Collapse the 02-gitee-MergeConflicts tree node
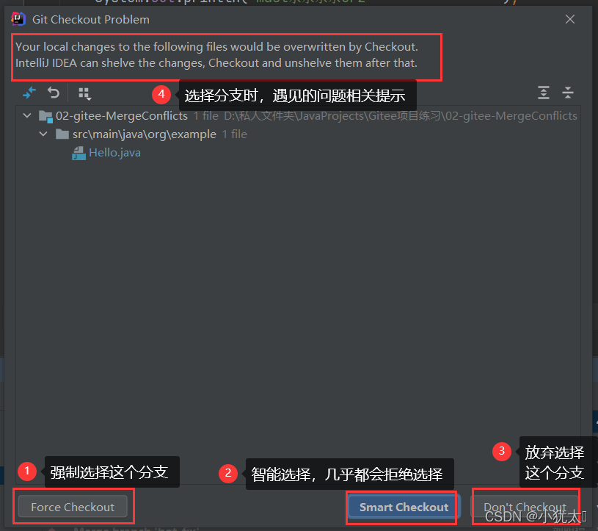The image size is (598, 531). click(27, 115)
